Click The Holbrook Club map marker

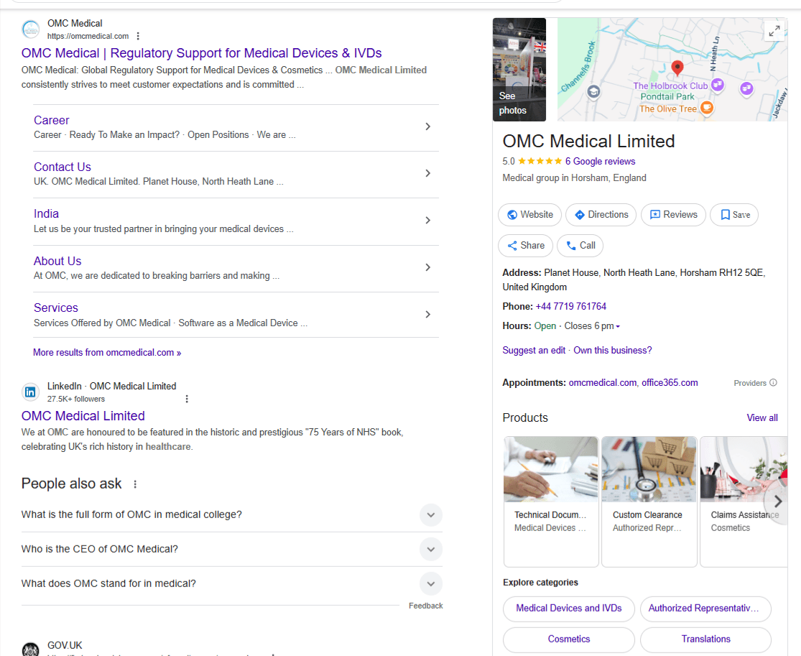pyautogui.click(x=718, y=84)
